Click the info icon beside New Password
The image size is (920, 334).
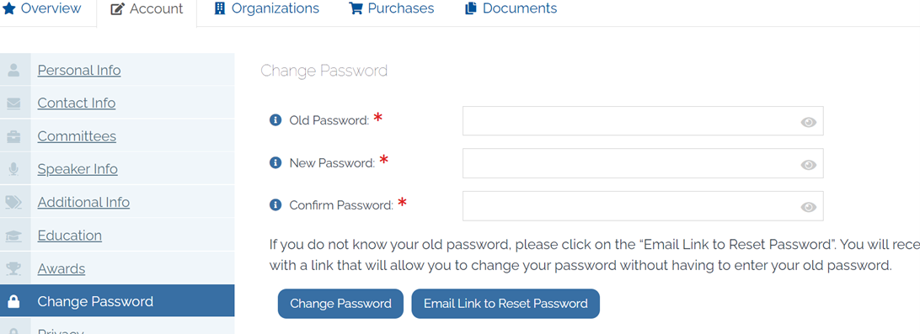pos(275,162)
